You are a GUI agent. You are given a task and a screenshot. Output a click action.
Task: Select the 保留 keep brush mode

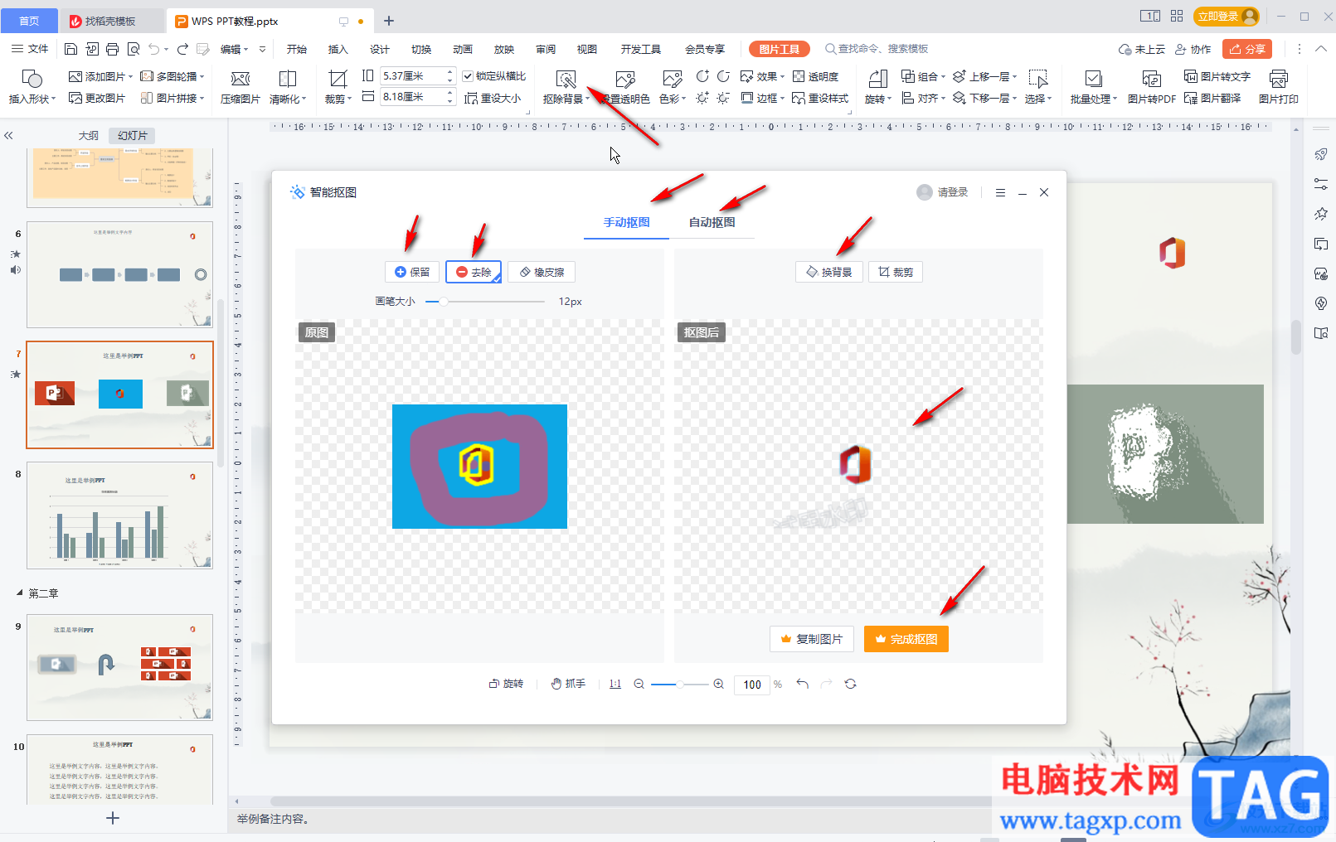(x=411, y=272)
